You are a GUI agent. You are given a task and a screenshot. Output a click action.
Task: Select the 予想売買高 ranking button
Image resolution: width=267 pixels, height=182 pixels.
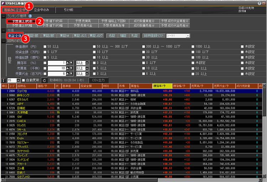pos(82,21)
